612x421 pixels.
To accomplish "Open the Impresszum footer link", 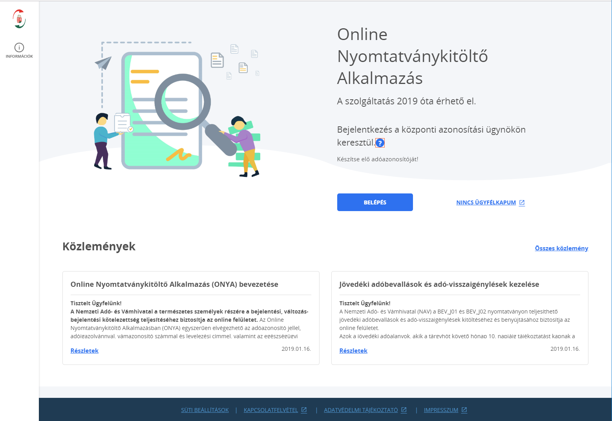I will pyautogui.click(x=441, y=410).
